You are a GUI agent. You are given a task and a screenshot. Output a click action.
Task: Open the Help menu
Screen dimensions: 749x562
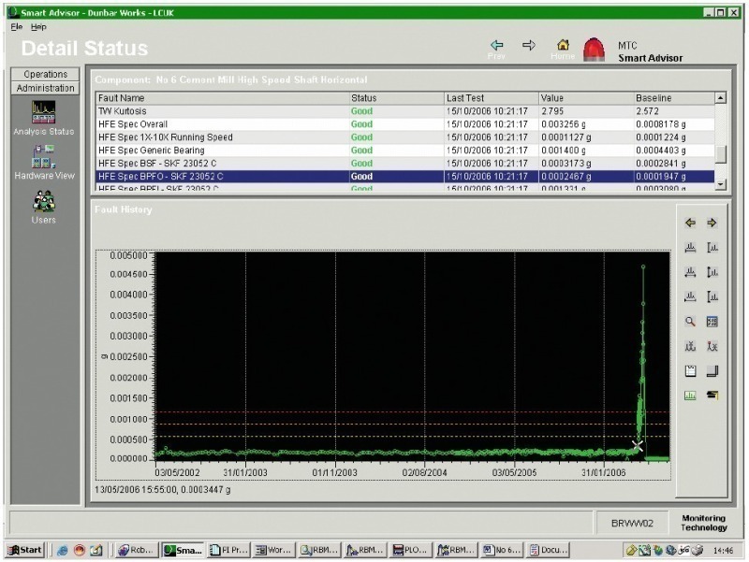(x=38, y=27)
